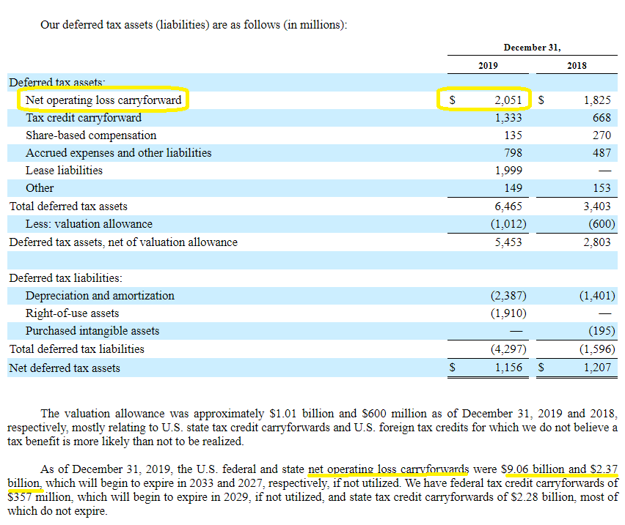Select the 1,207 net deferred tax assets value
625x525 pixels.
[597, 368]
